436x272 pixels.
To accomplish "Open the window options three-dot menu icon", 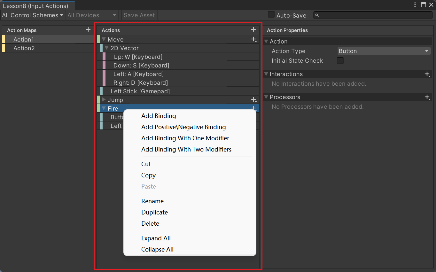I will [415, 5].
